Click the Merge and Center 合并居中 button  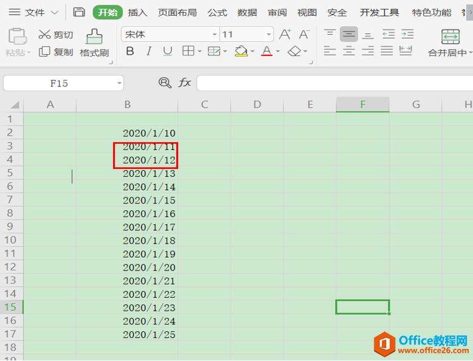pos(450,43)
